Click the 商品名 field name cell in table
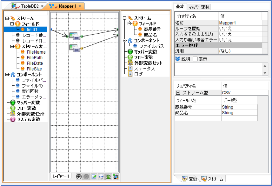Image resolution: width=272 pixels, height=186 pixels. point(198,113)
